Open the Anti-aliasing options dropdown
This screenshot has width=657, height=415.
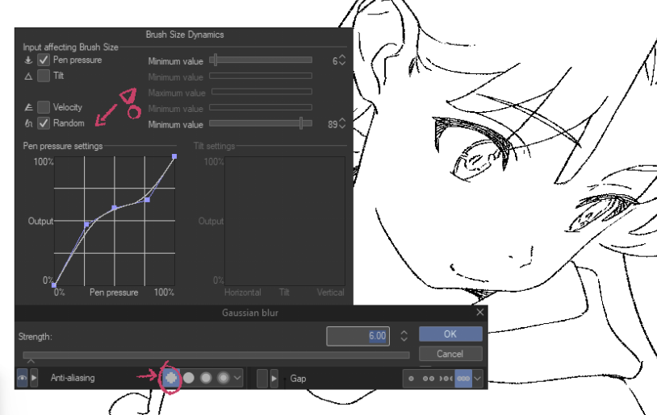237,378
